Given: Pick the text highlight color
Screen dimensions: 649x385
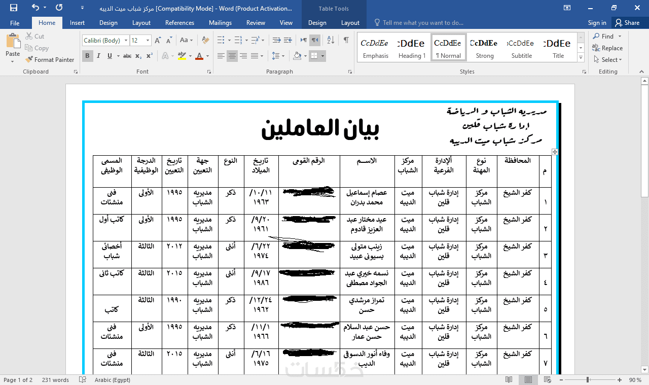Looking at the screenshot, I should tap(182, 56).
